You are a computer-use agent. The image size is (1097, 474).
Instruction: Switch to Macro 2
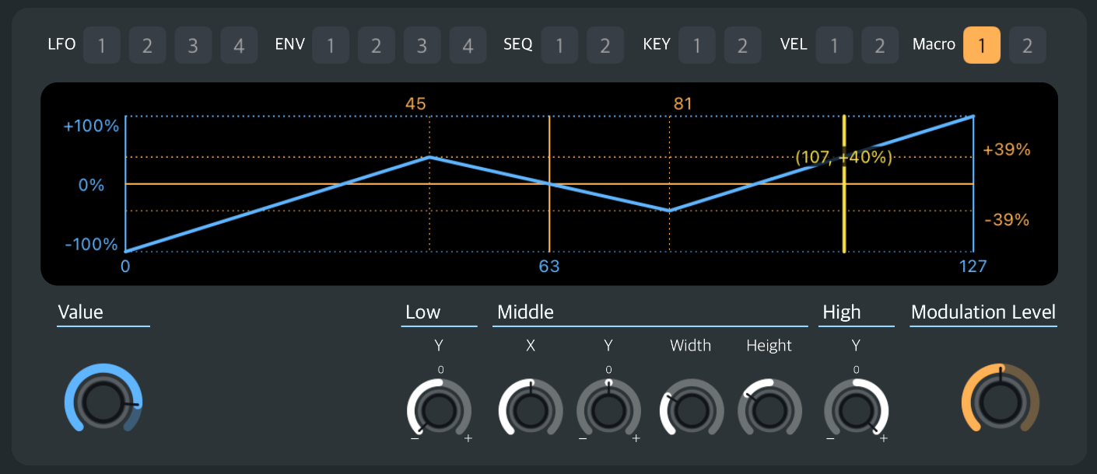tap(1027, 45)
